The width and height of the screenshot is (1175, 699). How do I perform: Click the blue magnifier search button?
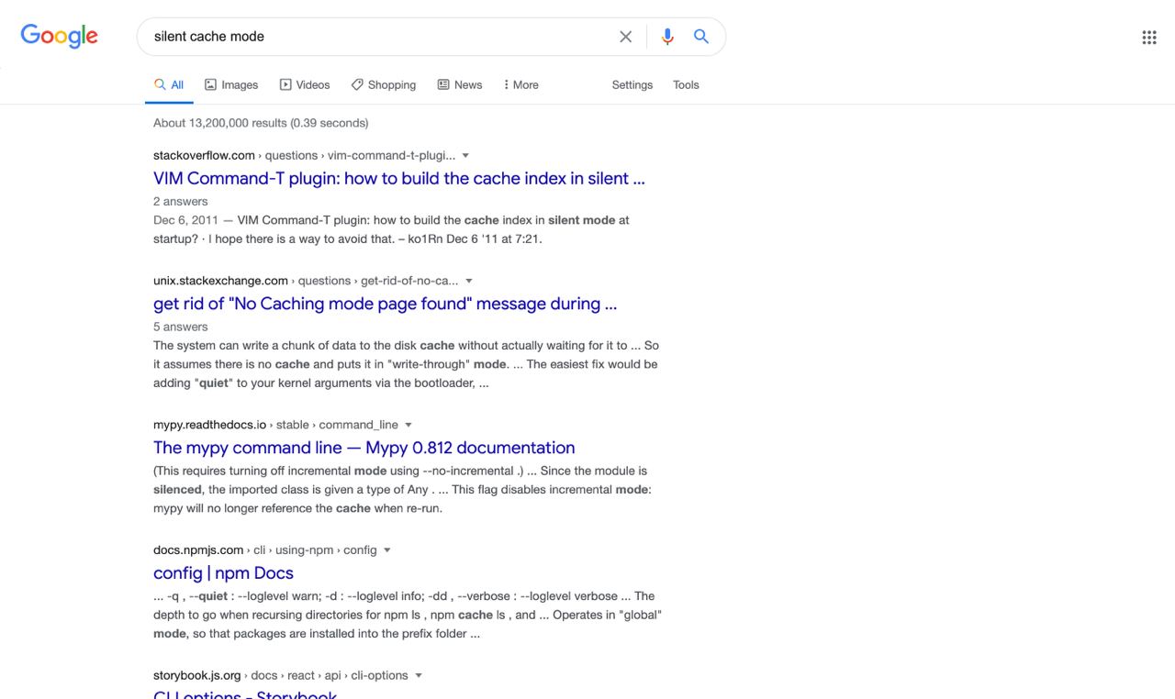701,37
